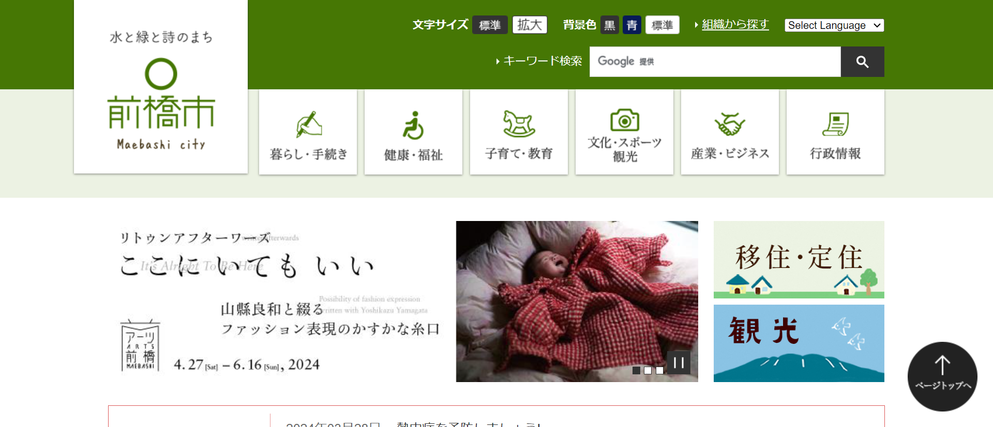Viewport: 993px width, 427px height.
Task: Choose the black 黒 background color
Action: point(610,25)
